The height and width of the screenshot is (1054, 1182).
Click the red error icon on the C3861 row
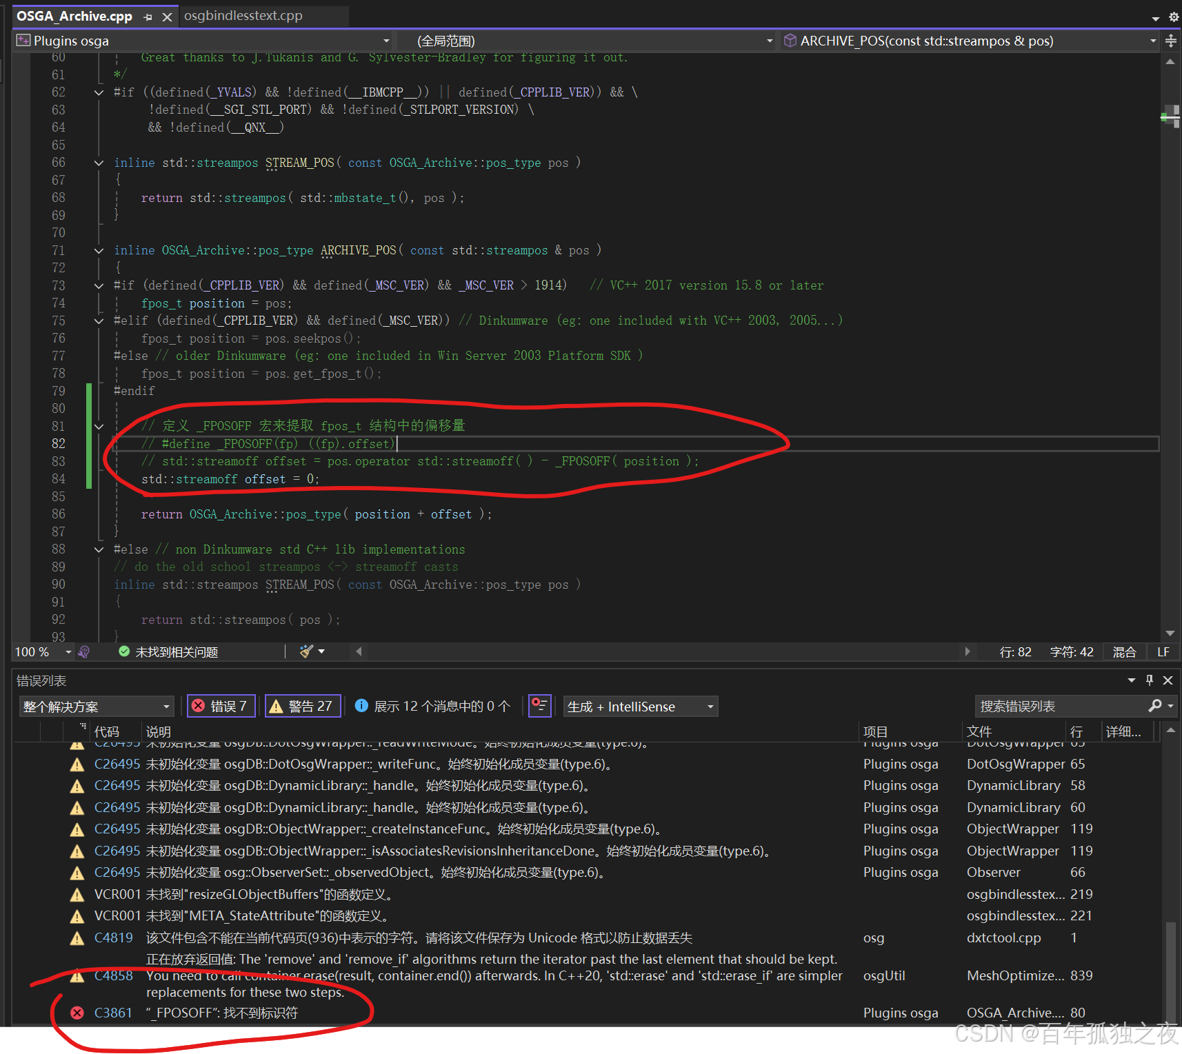(x=77, y=1013)
